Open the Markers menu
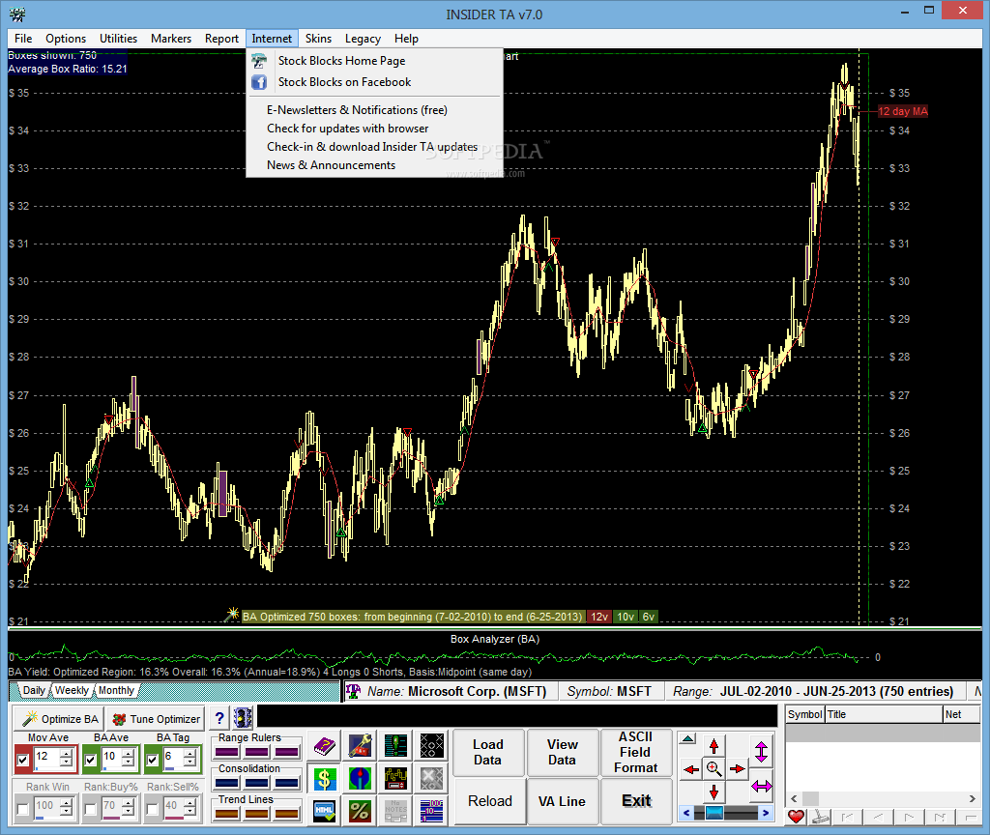 tap(170, 39)
